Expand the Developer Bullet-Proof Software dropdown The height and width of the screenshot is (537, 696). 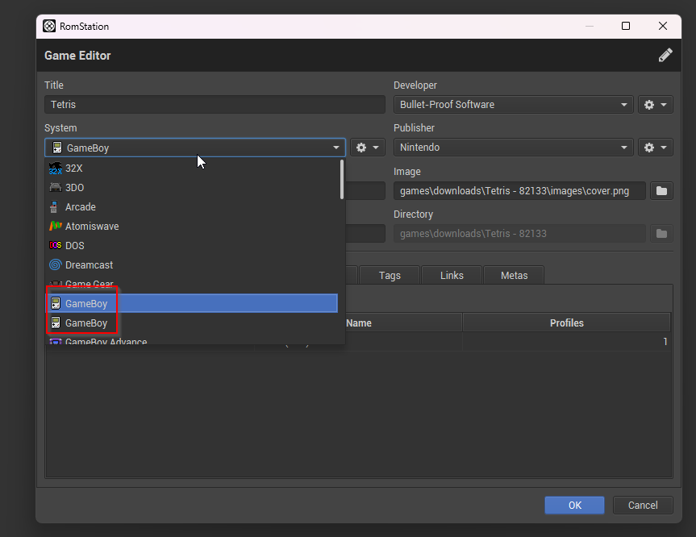point(513,105)
